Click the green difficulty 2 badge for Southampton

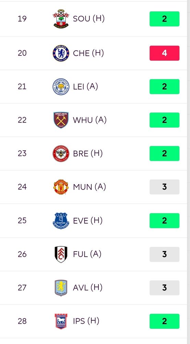click(x=164, y=19)
